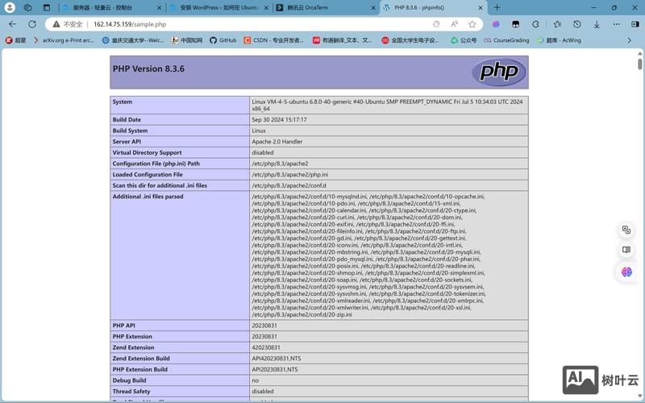Click the floating translate icon
The width and height of the screenshot is (645, 403).
point(626,231)
